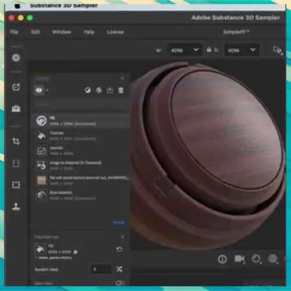Viewport: 291px width, 291px height.
Task: Click the oak wood texture thumbnail
Action: point(41,180)
